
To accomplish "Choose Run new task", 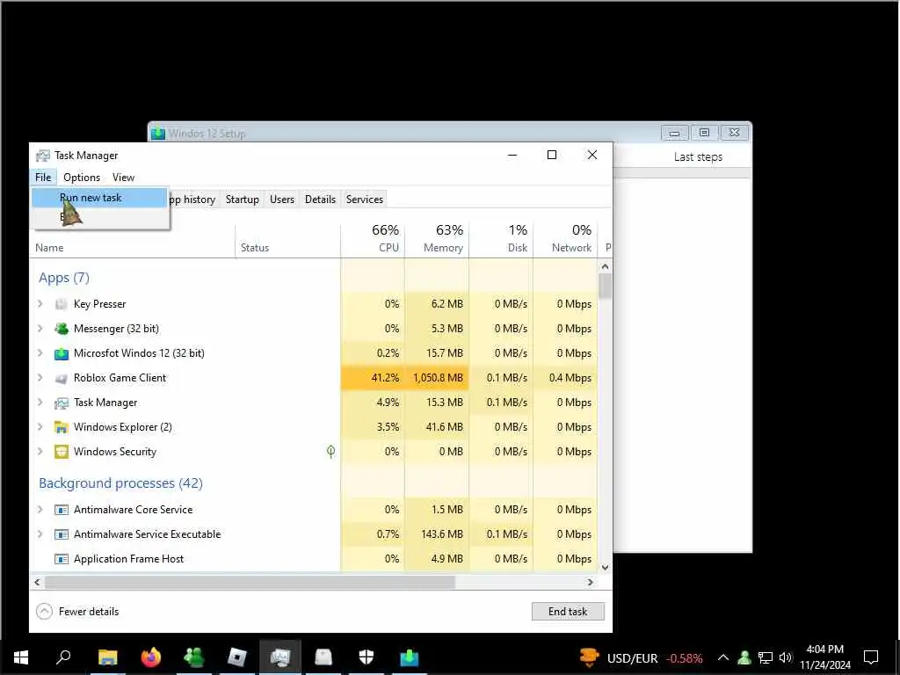I will (x=99, y=198).
